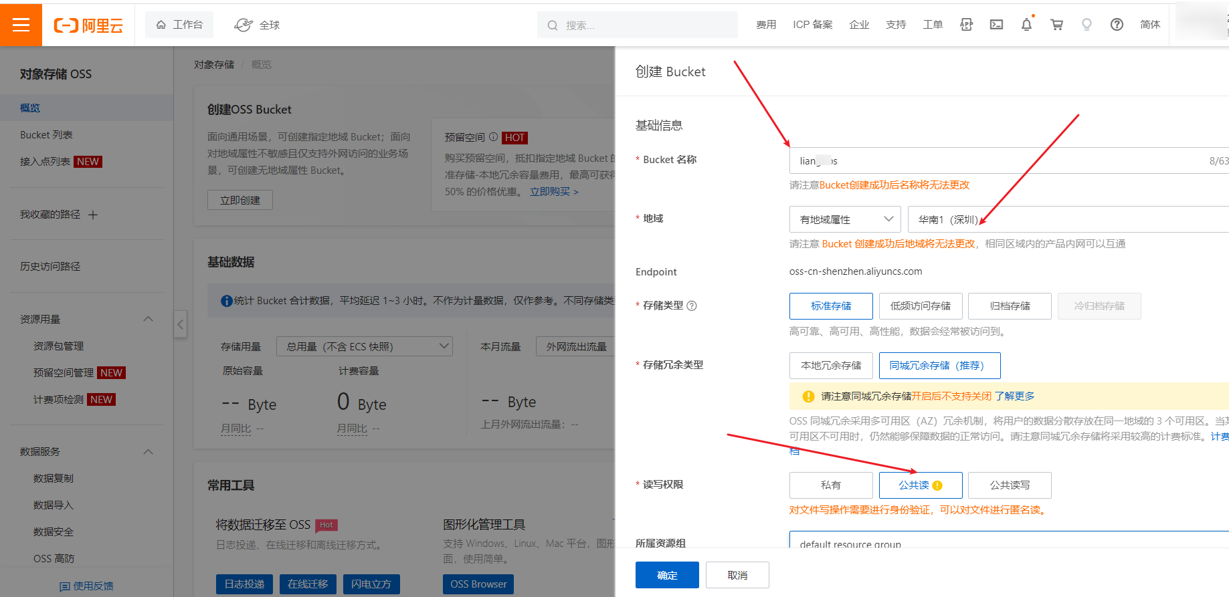Click the 存储类型 help icon
The width and height of the screenshot is (1229, 597).
click(692, 306)
